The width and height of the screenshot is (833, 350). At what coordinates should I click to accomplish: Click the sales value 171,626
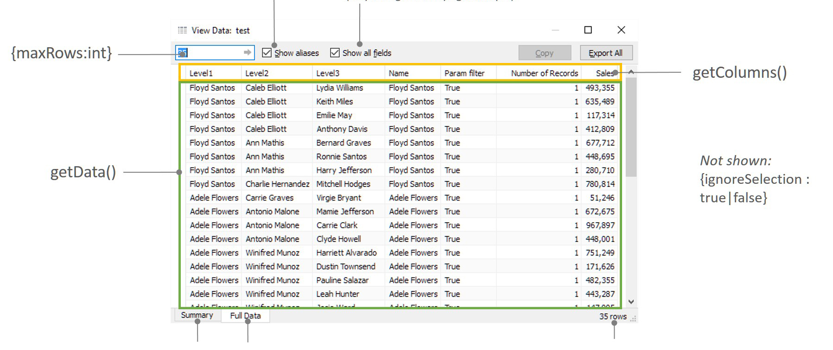600,267
